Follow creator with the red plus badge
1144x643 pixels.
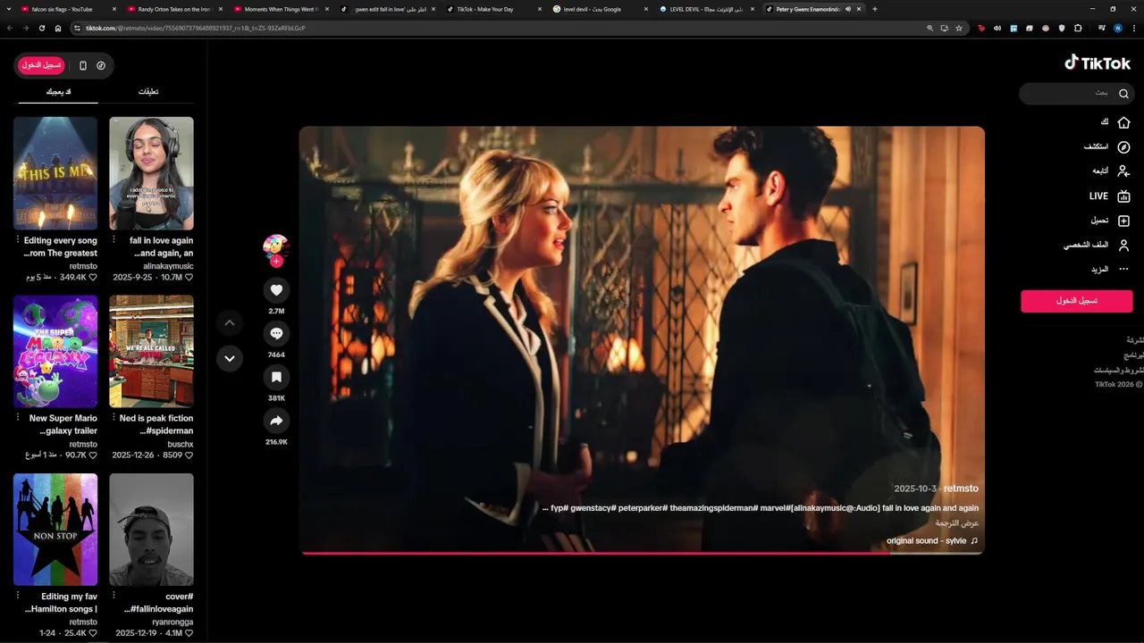[276, 262]
